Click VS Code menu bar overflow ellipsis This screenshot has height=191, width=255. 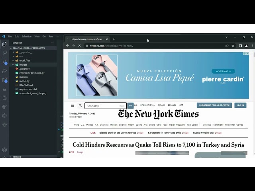pyautogui.click(x=58, y=36)
